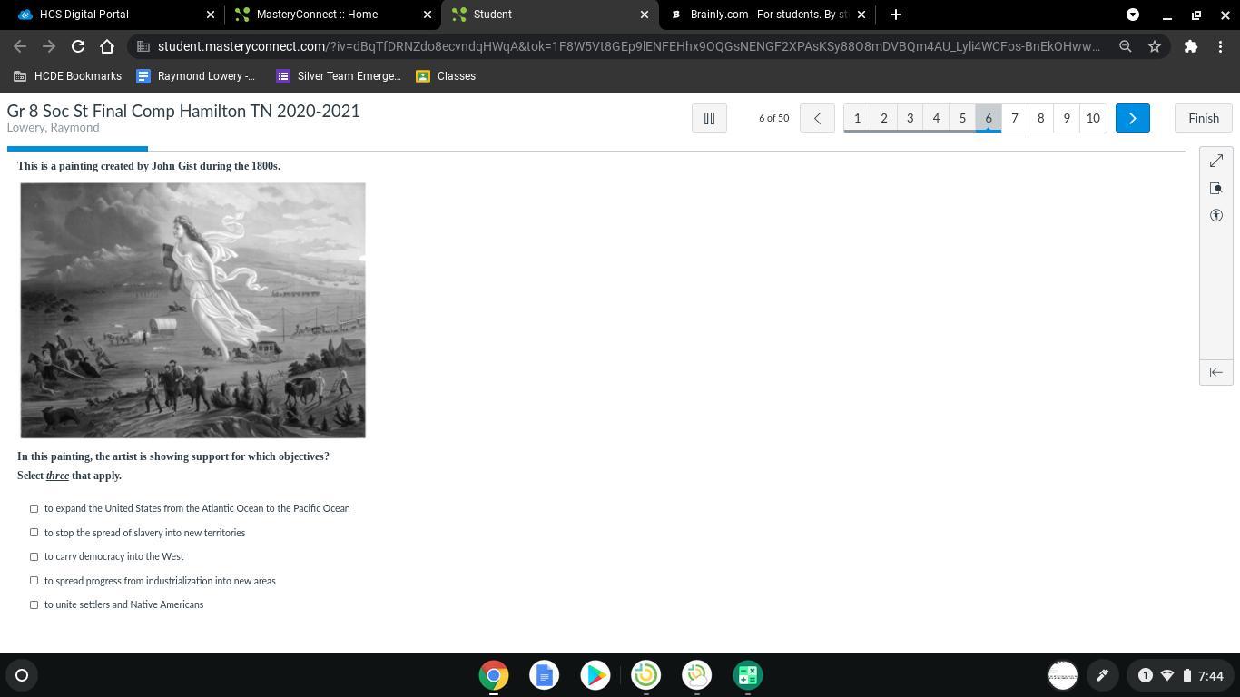This screenshot has width=1240, height=697.
Task: Expand question to full screen icon
Action: click(x=1216, y=161)
